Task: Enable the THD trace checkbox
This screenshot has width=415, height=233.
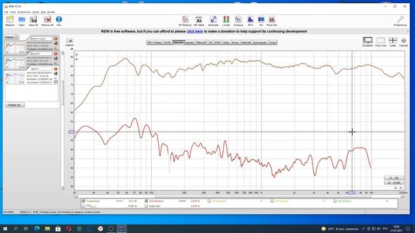Action: pyautogui.click(x=84, y=206)
